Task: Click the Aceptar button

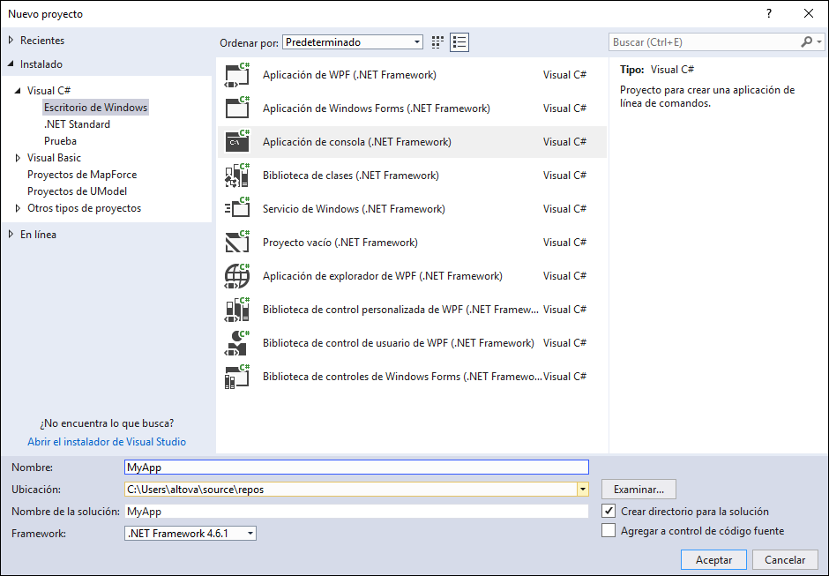Action: (713, 560)
